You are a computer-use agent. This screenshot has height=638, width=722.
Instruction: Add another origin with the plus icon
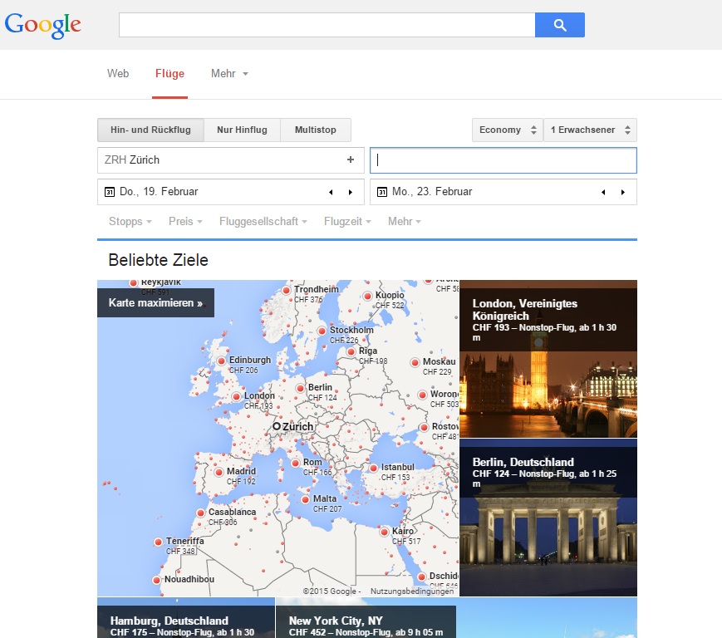point(351,159)
